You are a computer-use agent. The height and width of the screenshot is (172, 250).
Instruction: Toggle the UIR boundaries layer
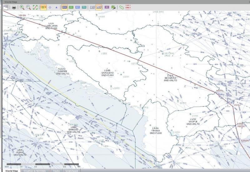point(98,7)
